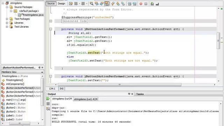Image resolution: width=224 pixels, height=126 pixels.
Task: Click Output settings icon below Stop
Action: click(x=48, y=109)
